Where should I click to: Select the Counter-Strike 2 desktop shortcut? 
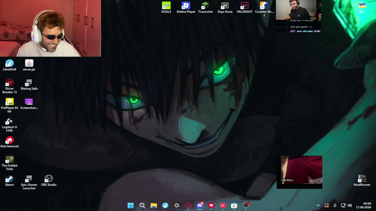[264, 9]
